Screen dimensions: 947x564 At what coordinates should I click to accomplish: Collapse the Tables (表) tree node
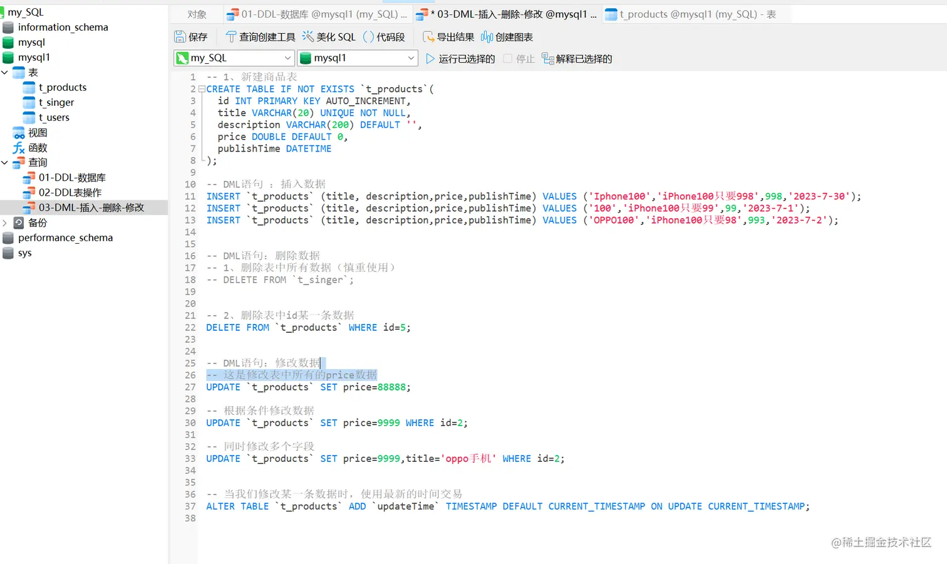coord(4,72)
